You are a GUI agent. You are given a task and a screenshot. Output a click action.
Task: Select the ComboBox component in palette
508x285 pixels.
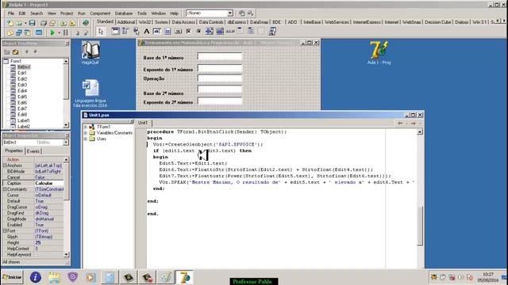(x=220, y=32)
